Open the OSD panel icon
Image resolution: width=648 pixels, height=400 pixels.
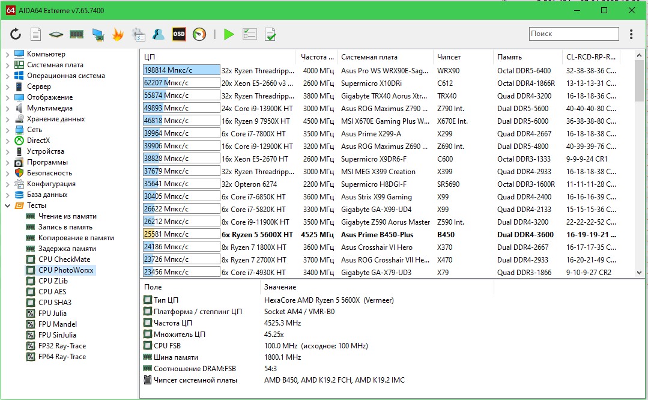point(179,34)
